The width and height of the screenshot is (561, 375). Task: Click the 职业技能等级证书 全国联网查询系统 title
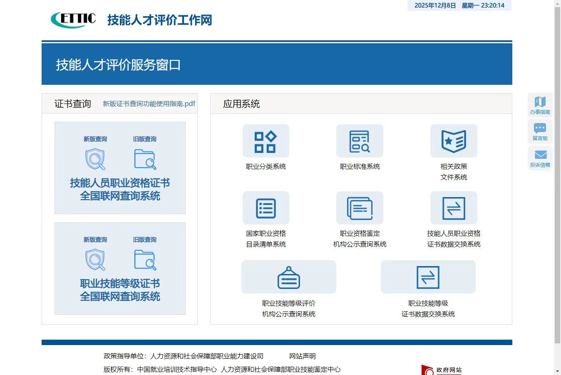coord(120,290)
